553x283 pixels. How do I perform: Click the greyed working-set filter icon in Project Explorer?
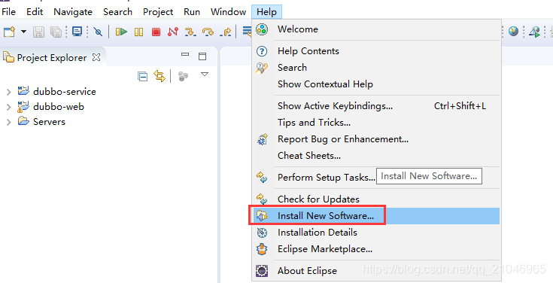(x=183, y=76)
